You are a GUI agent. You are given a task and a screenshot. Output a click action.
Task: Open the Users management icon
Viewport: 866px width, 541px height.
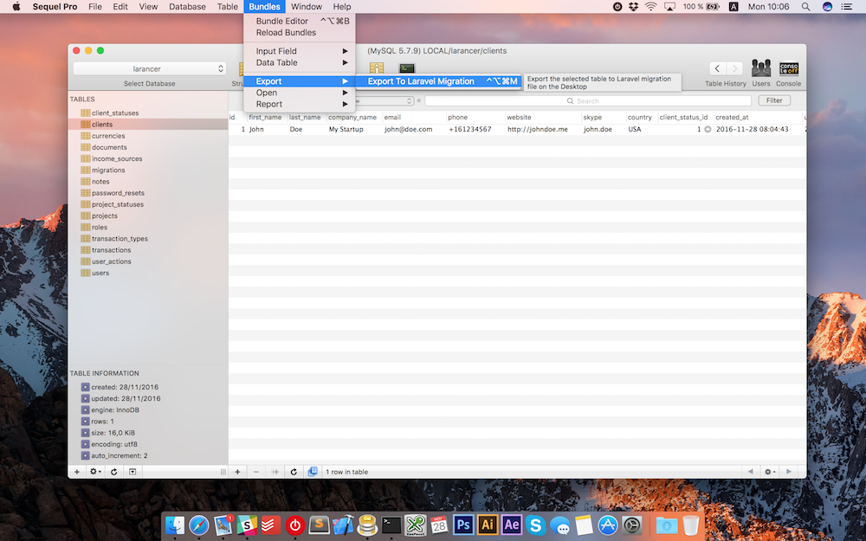click(760, 68)
